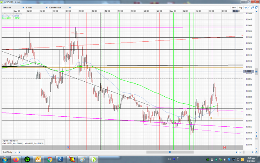The height and width of the screenshot is (163, 260).
Task: Open Google Chrome from the taskbar
Action: [x=50, y=160]
